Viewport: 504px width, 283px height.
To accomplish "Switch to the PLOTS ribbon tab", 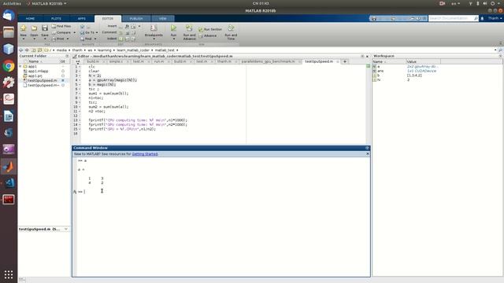I will 56,19.
